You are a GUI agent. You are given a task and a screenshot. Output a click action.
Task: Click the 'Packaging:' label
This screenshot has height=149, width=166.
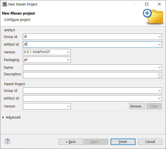tap(12, 60)
